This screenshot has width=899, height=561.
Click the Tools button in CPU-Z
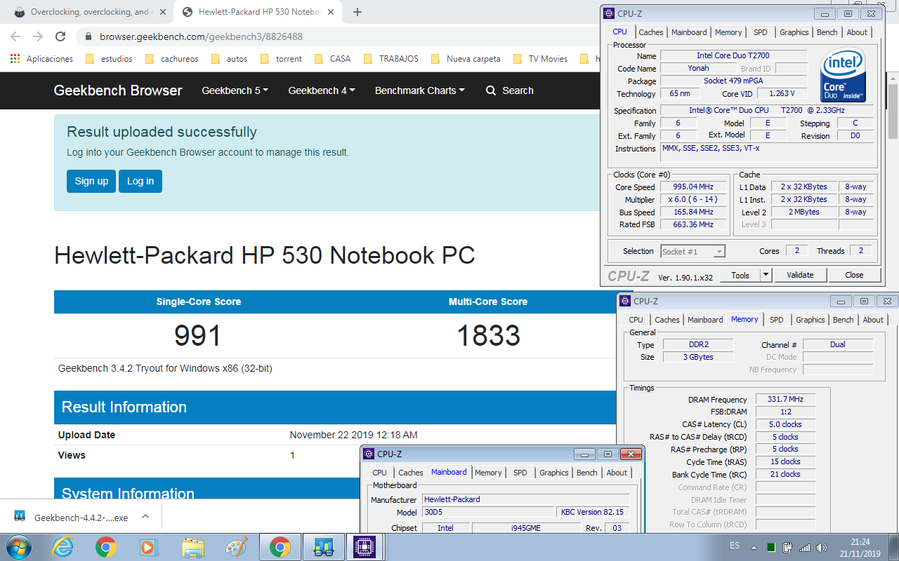pos(740,275)
